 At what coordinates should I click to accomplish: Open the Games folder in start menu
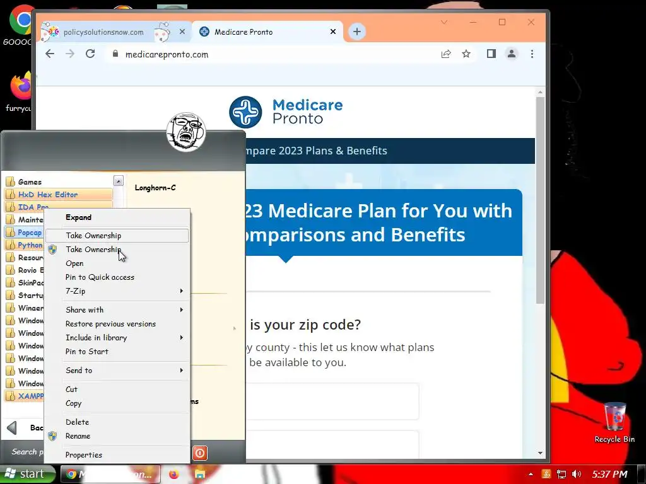point(58,182)
